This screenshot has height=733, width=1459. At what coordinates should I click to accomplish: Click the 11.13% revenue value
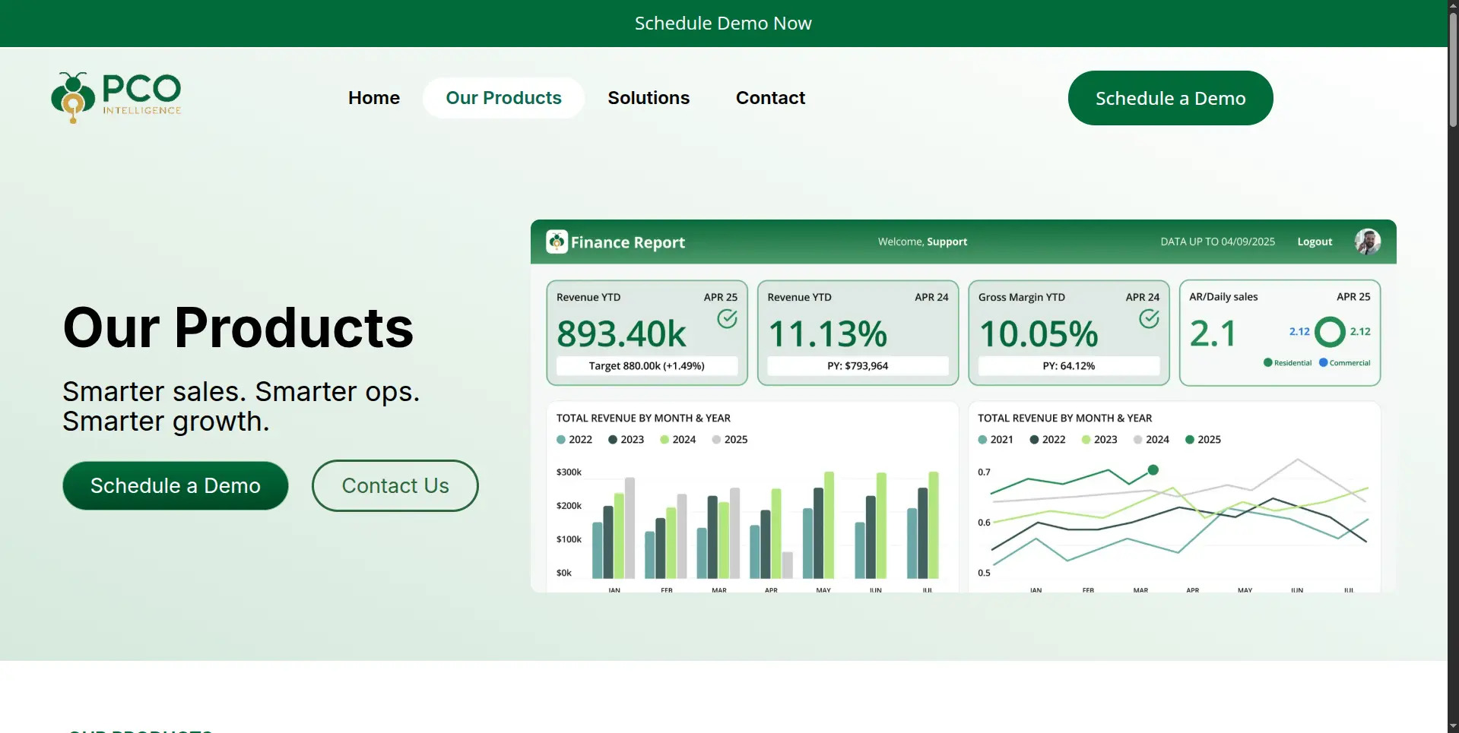tap(828, 333)
